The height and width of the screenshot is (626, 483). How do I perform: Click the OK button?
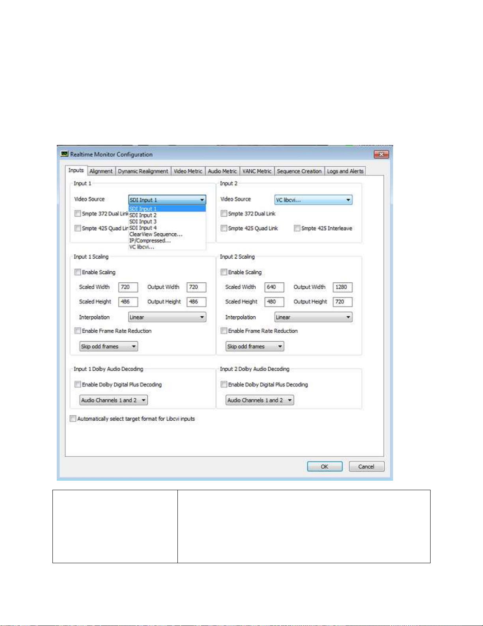tap(325, 466)
